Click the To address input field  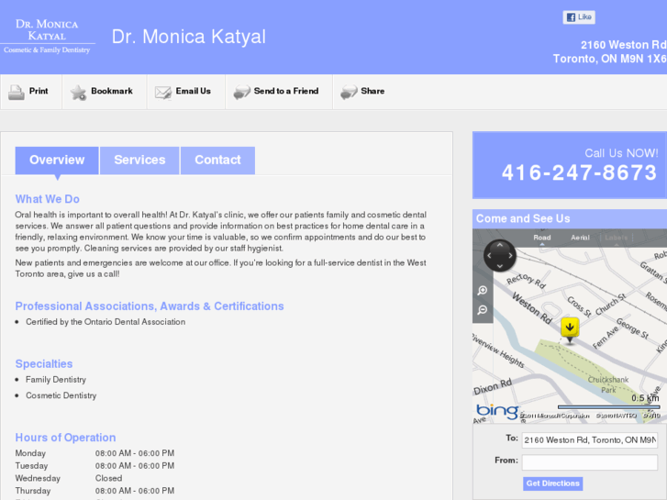[x=590, y=440]
